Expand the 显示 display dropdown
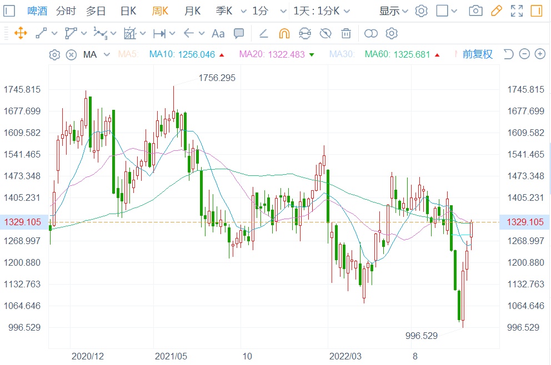The width and height of the screenshot is (551, 365). click(393, 11)
